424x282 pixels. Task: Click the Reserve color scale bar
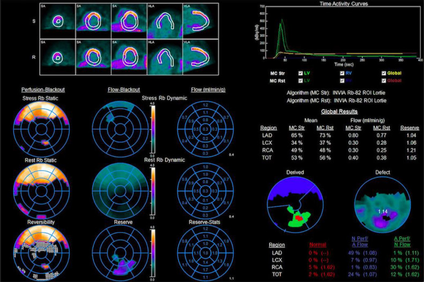tap(153, 254)
